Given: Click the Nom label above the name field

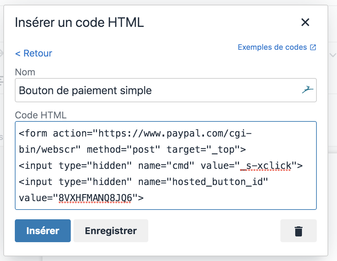Looking at the screenshot, I should 25,72.
